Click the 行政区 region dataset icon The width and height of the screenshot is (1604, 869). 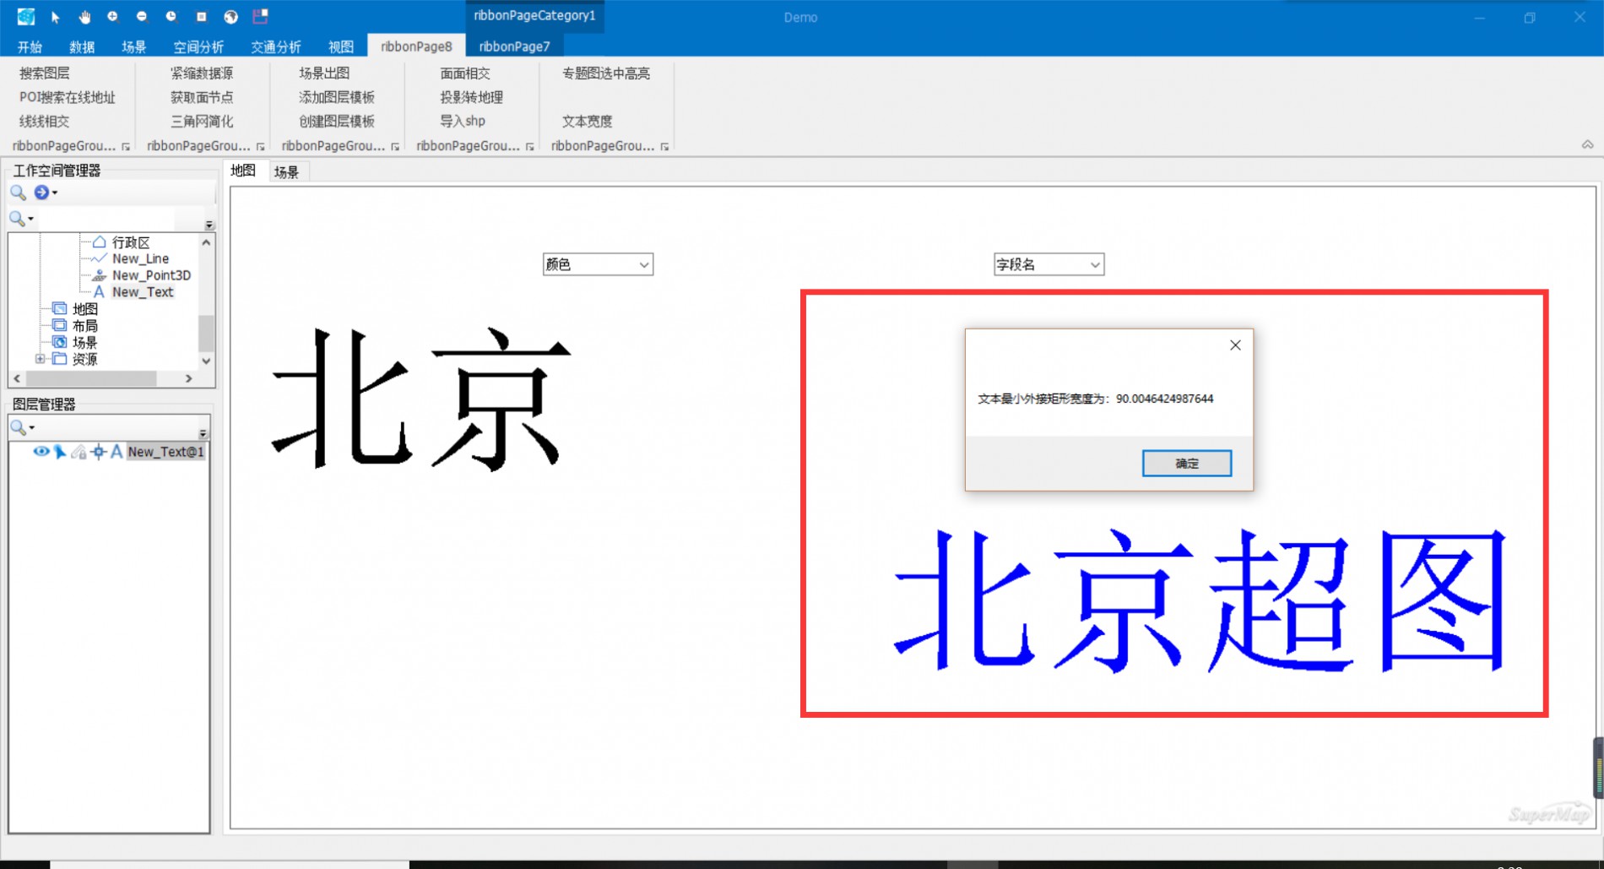(x=99, y=242)
